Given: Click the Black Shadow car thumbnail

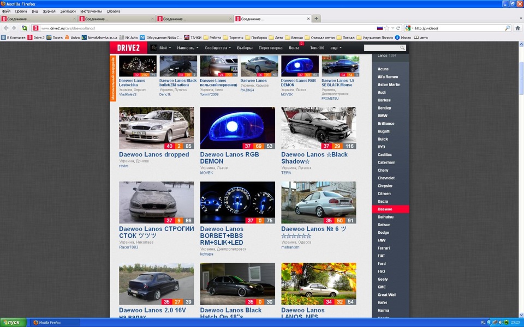Looking at the screenshot, I should (x=318, y=128).
